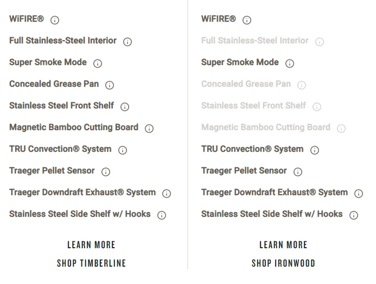The width and height of the screenshot is (376, 284).
Task: Open the Shop Timberline link
Action: pyautogui.click(x=91, y=263)
